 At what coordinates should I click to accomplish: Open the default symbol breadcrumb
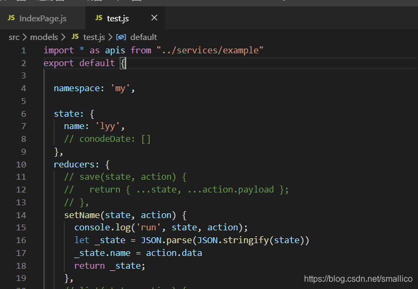(143, 37)
